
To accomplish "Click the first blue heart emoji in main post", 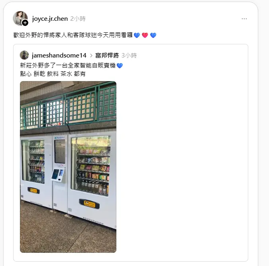I will 137,35.
